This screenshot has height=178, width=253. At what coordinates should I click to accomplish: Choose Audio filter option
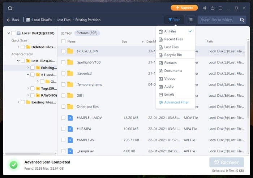pos(176,87)
